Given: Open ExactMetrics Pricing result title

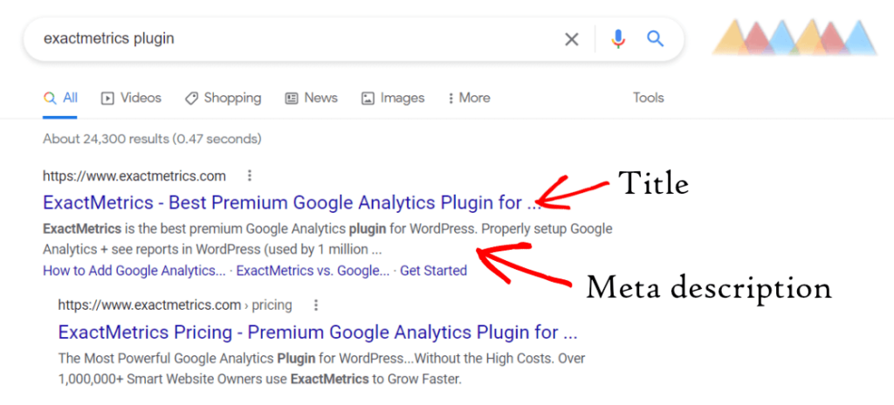Looking at the screenshot, I should pyautogui.click(x=318, y=333).
